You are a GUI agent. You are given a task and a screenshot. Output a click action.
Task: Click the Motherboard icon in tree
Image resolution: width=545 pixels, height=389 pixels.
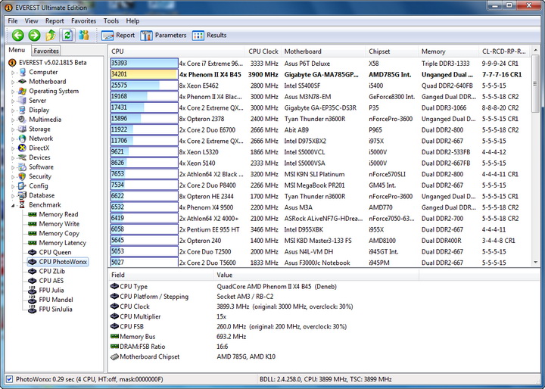coord(23,82)
